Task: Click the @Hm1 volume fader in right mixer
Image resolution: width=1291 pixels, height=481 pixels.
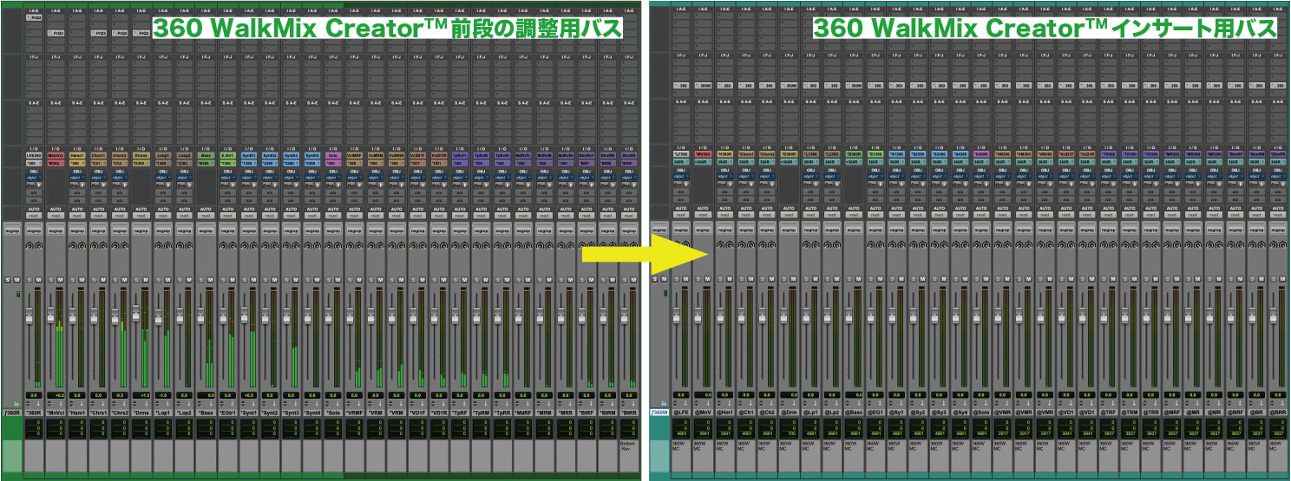Action: pyautogui.click(x=720, y=315)
